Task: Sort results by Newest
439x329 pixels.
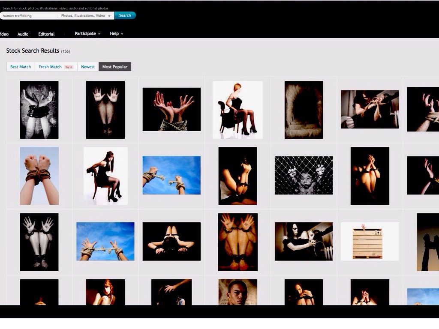Action: pos(88,67)
